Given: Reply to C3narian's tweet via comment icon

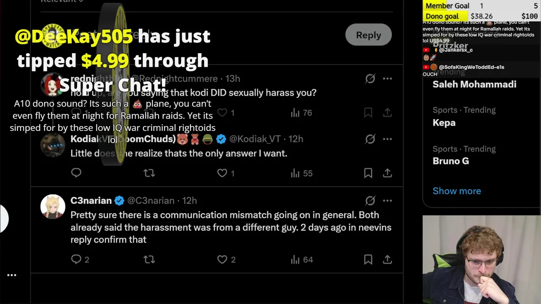Looking at the screenshot, I should tap(76, 259).
